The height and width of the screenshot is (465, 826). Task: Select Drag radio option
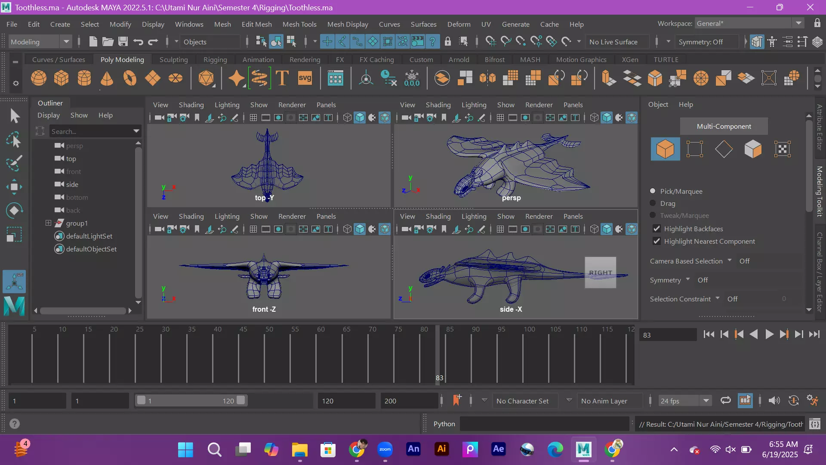tap(653, 203)
